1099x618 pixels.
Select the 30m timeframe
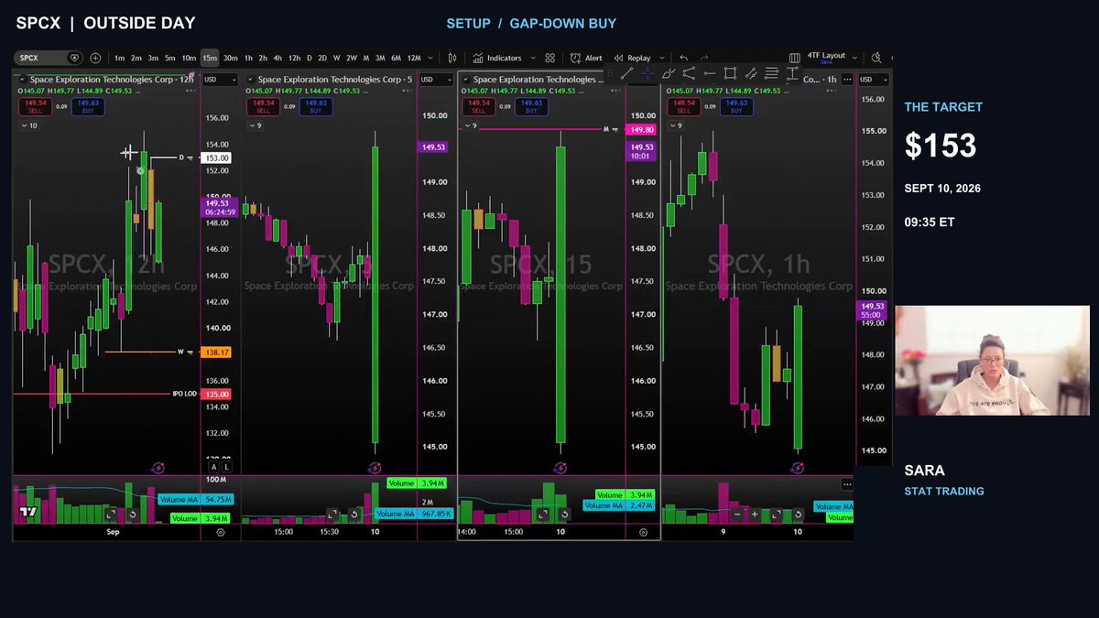coord(231,58)
